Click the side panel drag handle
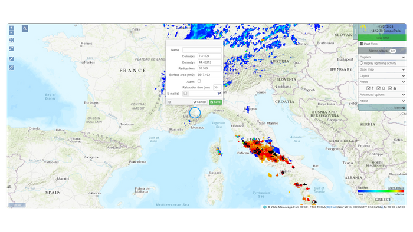 click(355, 32)
